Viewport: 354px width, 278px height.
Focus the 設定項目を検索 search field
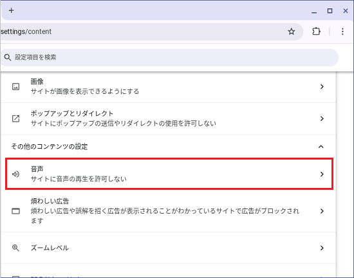point(169,57)
